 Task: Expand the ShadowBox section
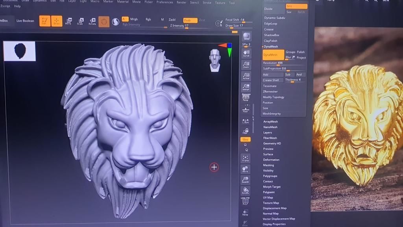272,35
